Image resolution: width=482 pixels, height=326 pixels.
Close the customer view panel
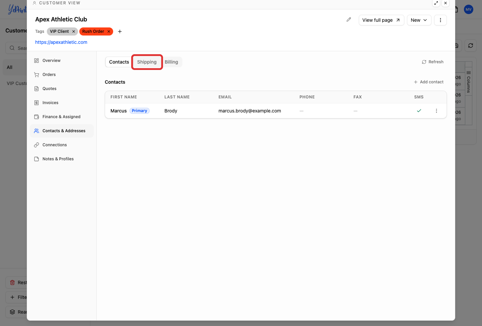446,3
